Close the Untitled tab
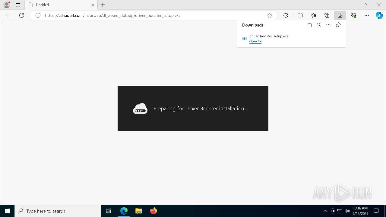Screen dimensions: 386x217 coord(93,5)
